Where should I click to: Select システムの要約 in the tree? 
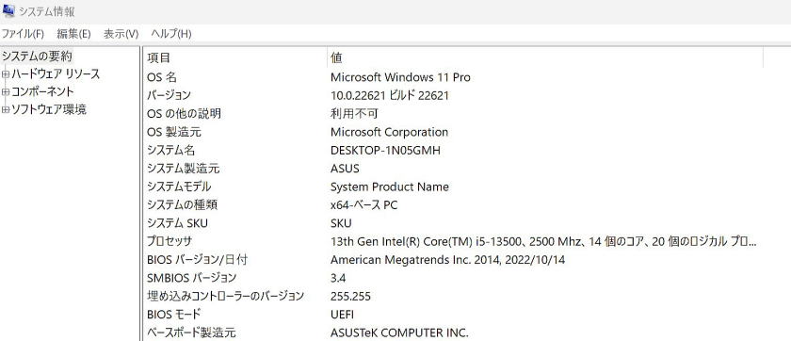[x=37, y=56]
